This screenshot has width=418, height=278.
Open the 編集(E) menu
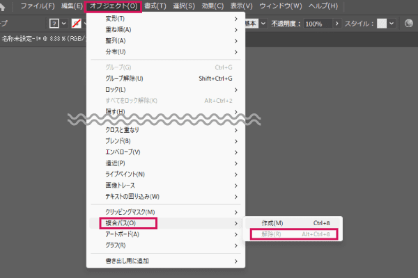pyautogui.click(x=72, y=6)
